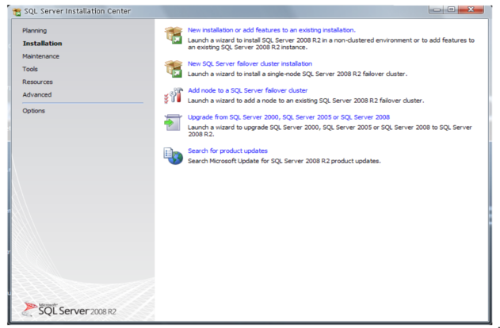Open the Tools page

pyautogui.click(x=30, y=69)
